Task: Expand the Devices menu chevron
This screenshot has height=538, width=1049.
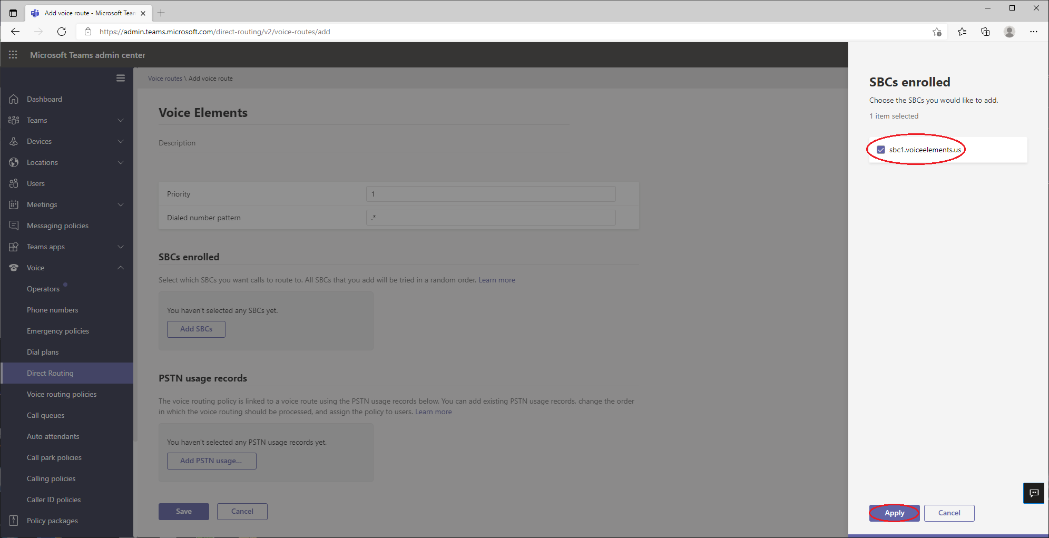Action: [x=121, y=141]
